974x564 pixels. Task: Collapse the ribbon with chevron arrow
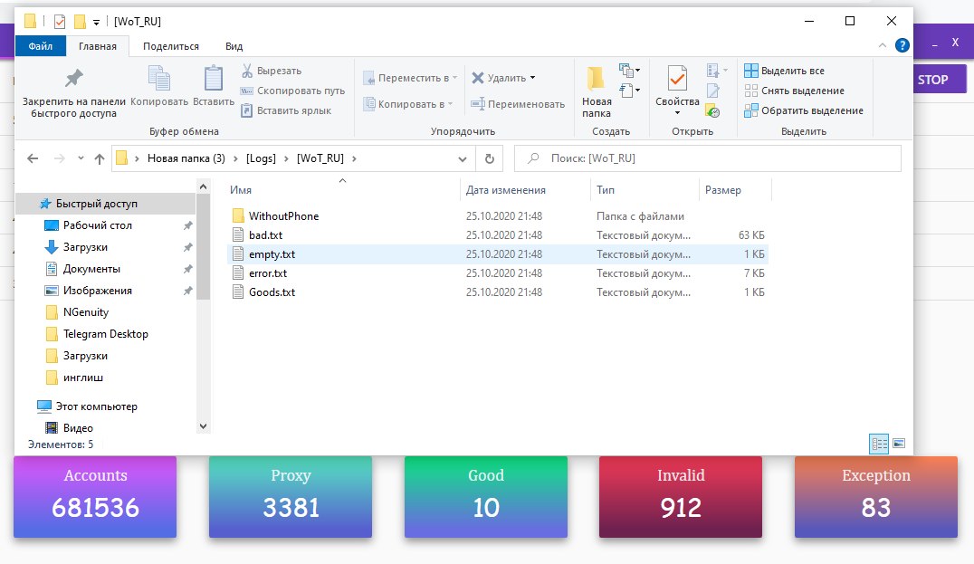(x=883, y=45)
